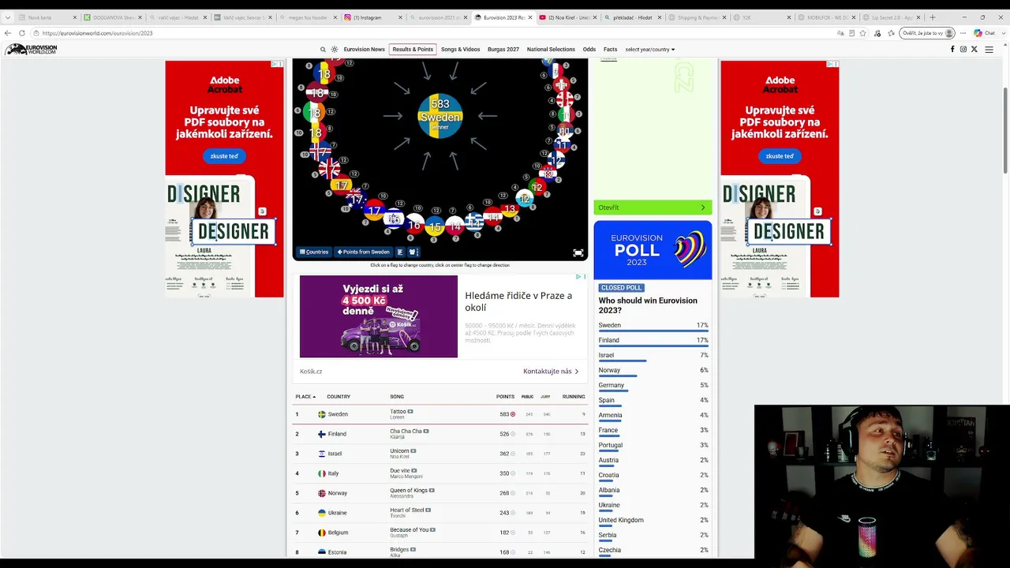Play the Heart of Steel video icon
The image size is (1010, 568).
pos(430,510)
